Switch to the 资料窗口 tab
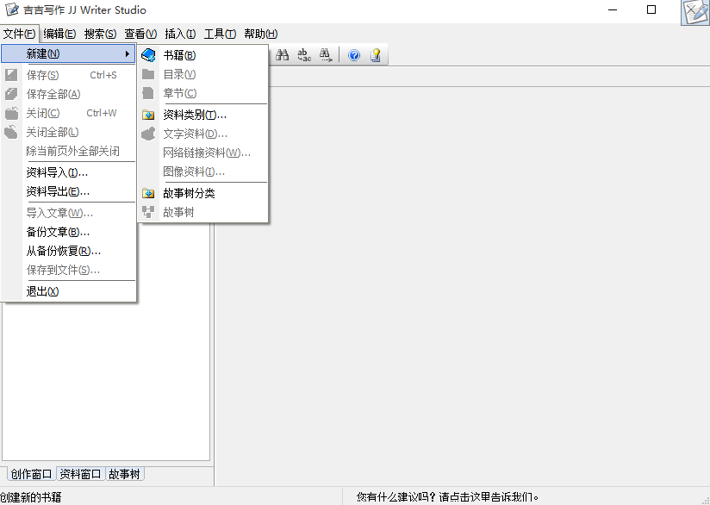The height and width of the screenshot is (505, 710). coord(80,473)
